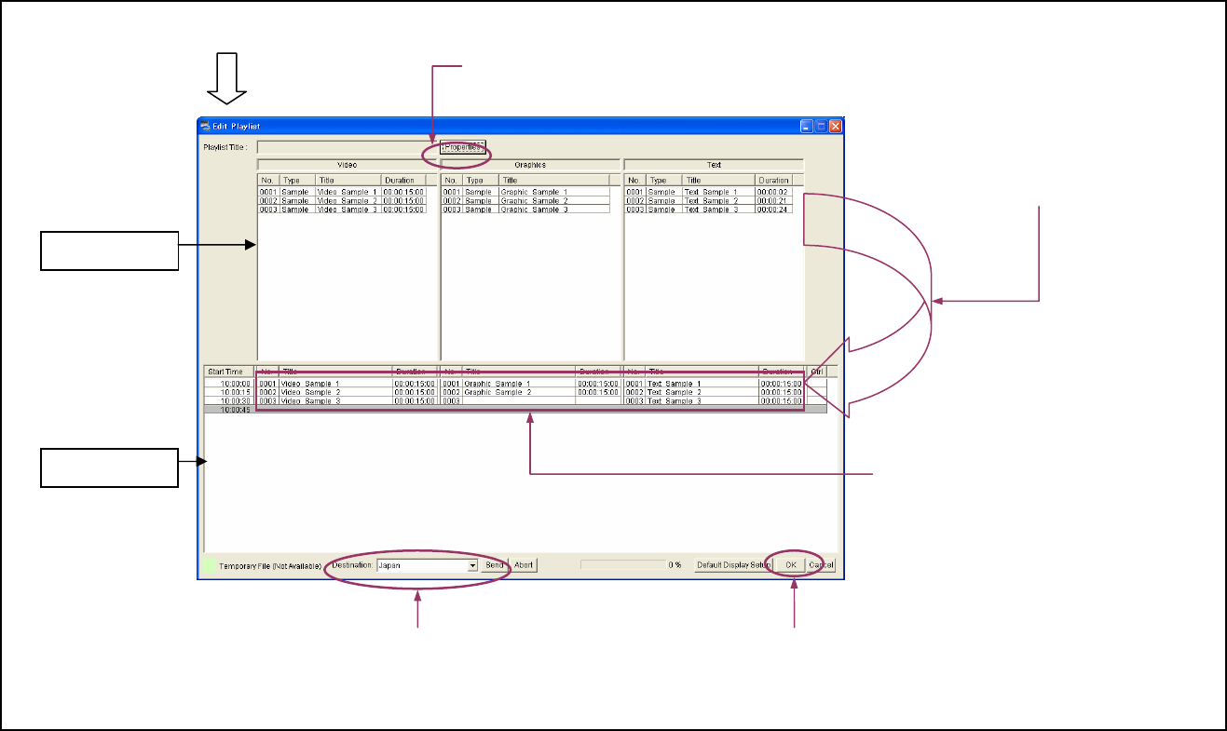The height and width of the screenshot is (731, 1227).
Task: Click the Edit Playlist window title icon
Action: tap(205, 126)
